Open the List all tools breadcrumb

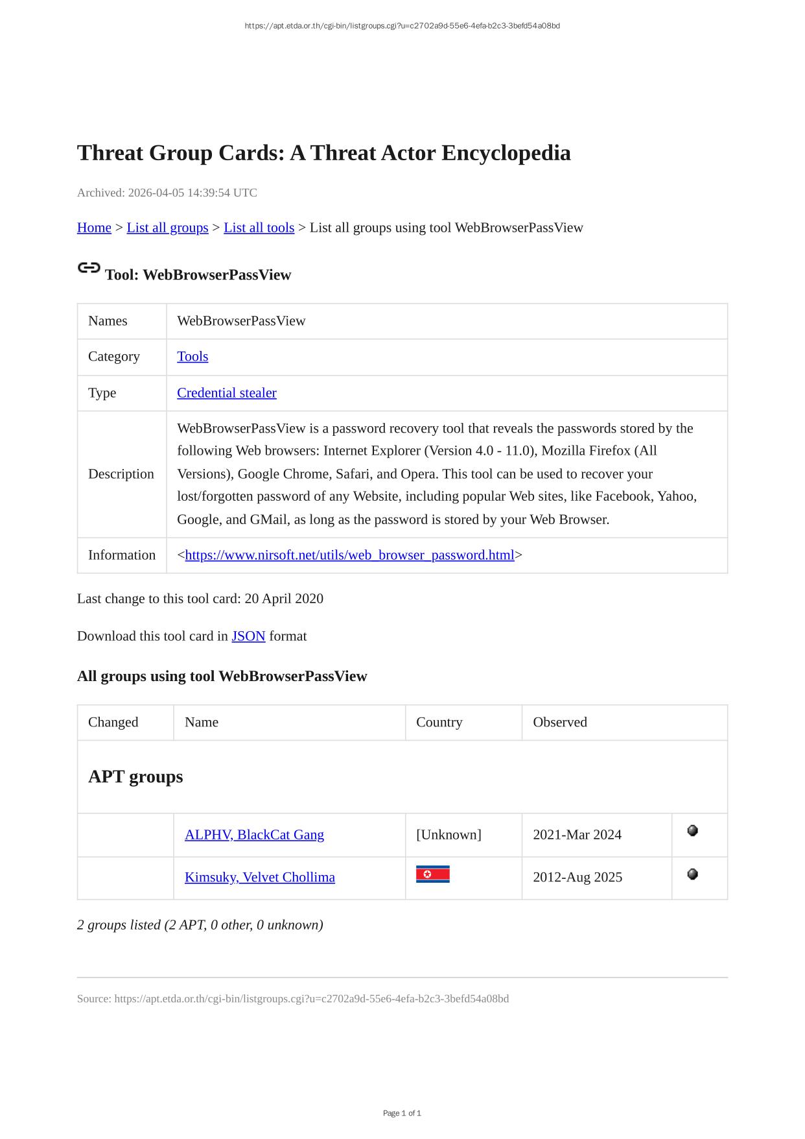259,228
